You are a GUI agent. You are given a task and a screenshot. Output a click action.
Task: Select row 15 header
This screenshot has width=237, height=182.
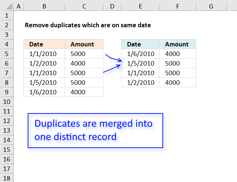click(x=7, y=150)
